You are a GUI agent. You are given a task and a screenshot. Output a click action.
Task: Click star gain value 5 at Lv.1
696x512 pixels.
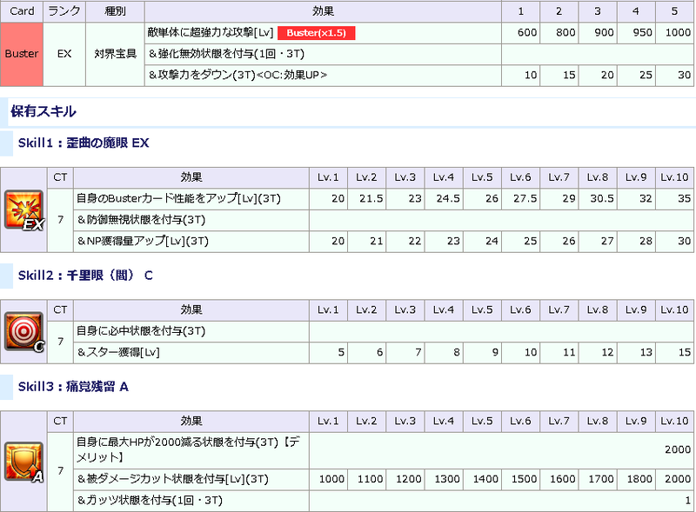pyautogui.click(x=341, y=353)
